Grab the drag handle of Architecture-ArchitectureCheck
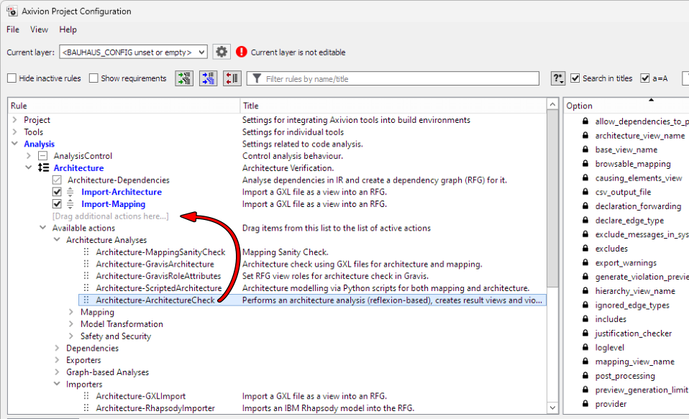 point(86,300)
